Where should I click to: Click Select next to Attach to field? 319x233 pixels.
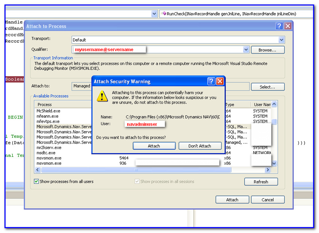pyautogui.click(x=268, y=87)
